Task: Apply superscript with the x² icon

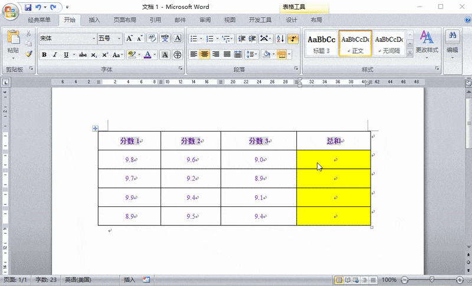Action: pos(105,55)
